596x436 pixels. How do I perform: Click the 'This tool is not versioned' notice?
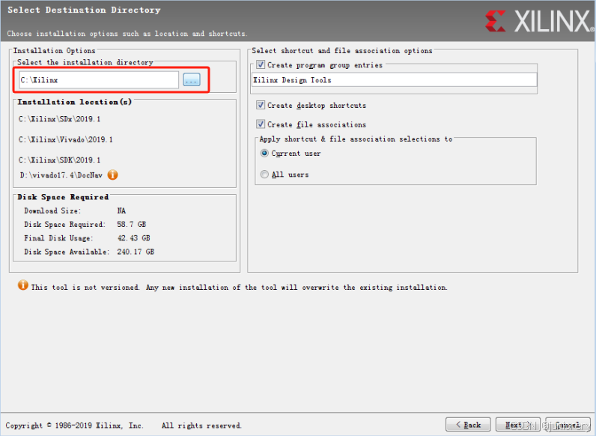[x=239, y=288]
